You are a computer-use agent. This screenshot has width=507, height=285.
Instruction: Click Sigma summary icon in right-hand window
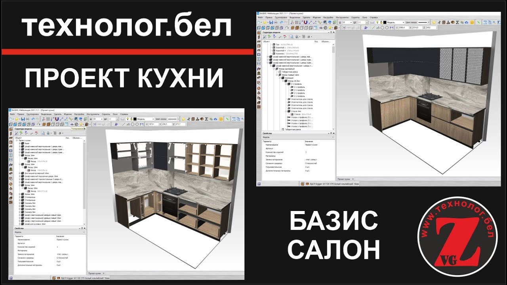click(457, 22)
